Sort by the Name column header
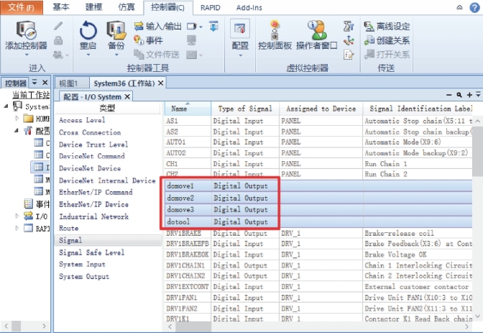Screen dimensions: 483x333 180,109
